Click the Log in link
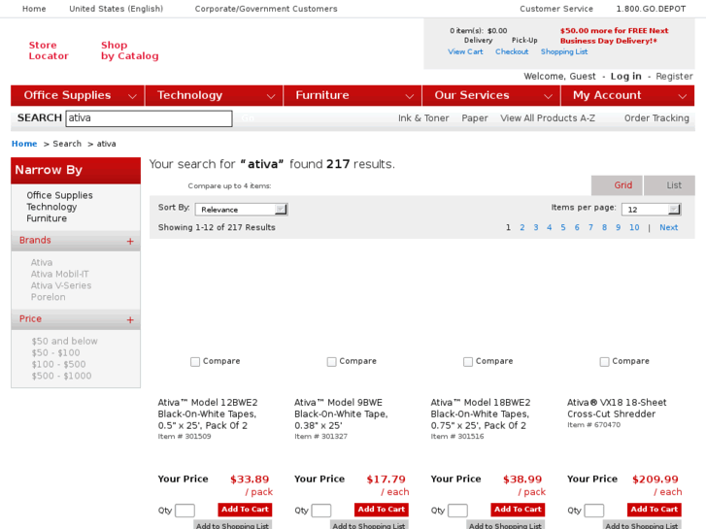706x529 pixels. coord(625,76)
